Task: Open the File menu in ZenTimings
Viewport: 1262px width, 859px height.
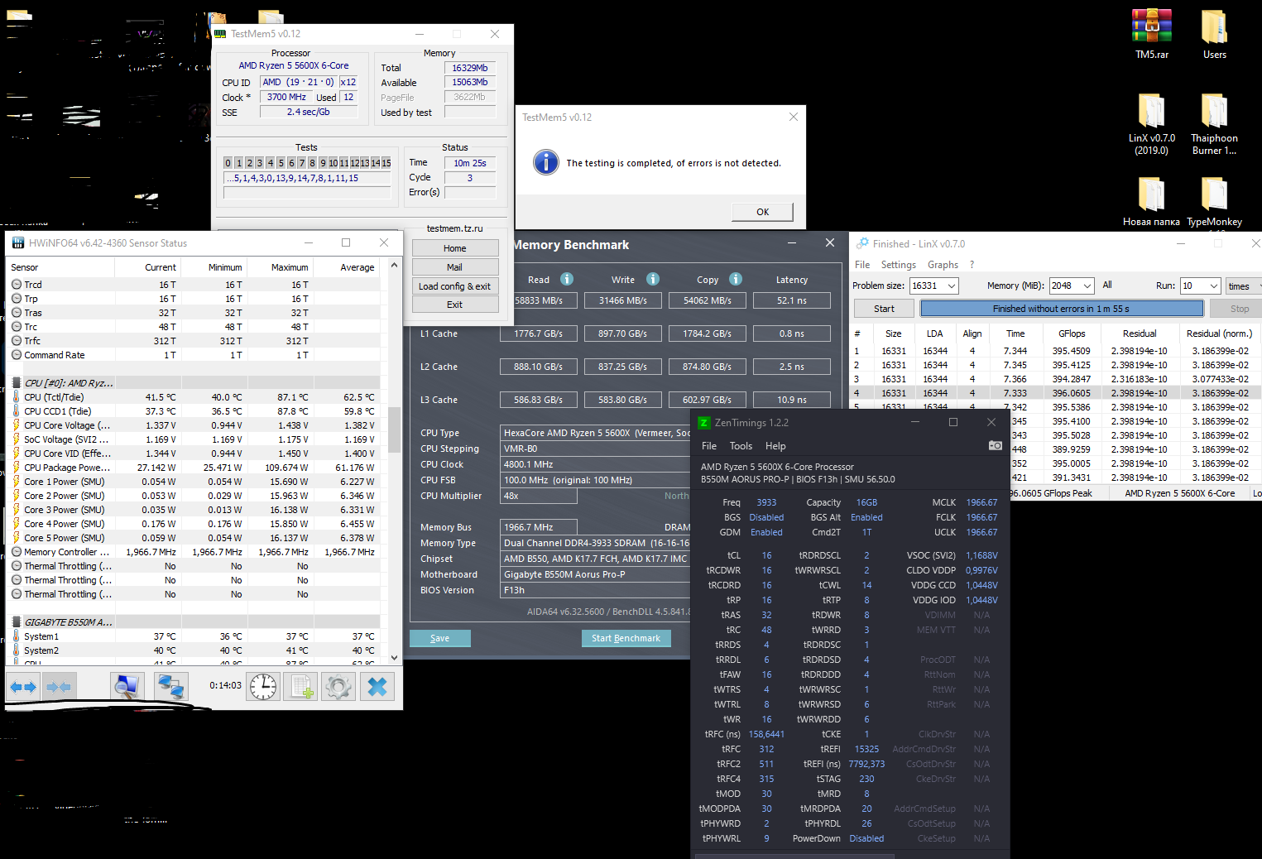Action: pos(709,446)
